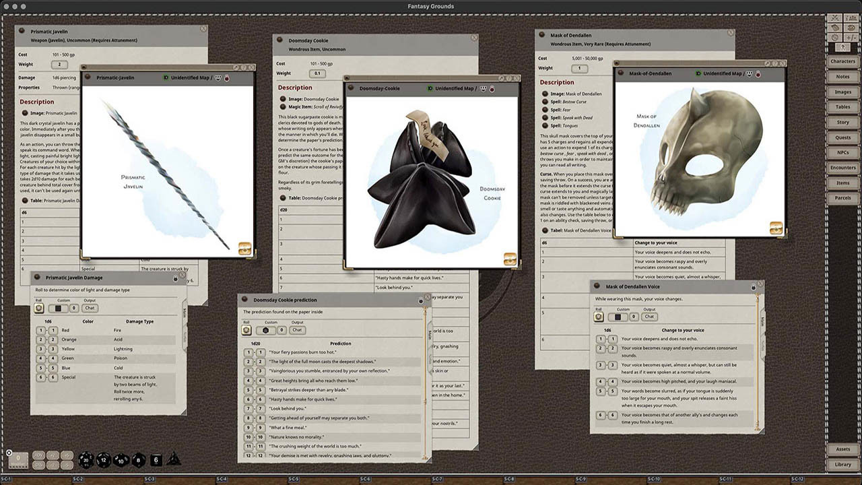Select the black d12 die at the bottom
862x485 pixels.
point(102,460)
